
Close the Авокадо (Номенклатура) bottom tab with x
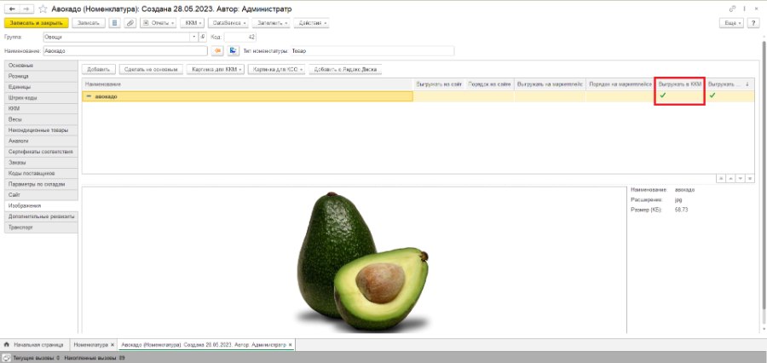click(291, 345)
